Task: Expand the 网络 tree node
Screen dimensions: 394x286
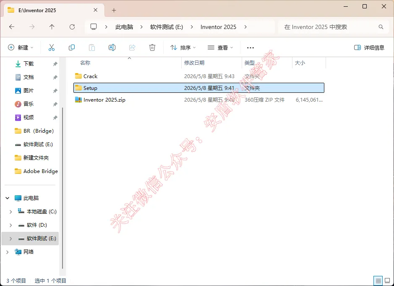Action: point(8,252)
